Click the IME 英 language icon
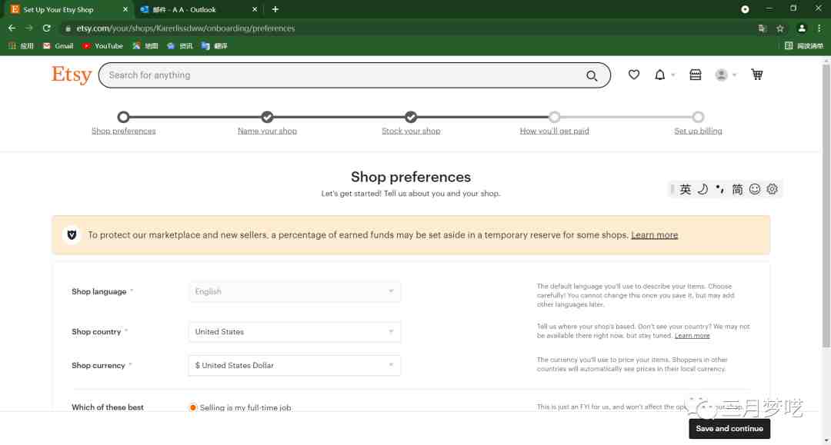831x445 pixels. (x=686, y=189)
